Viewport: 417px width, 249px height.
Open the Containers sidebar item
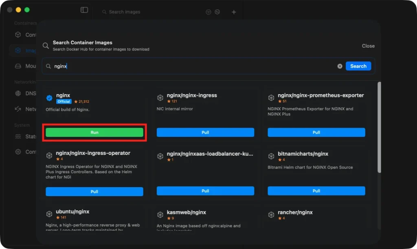(25, 35)
